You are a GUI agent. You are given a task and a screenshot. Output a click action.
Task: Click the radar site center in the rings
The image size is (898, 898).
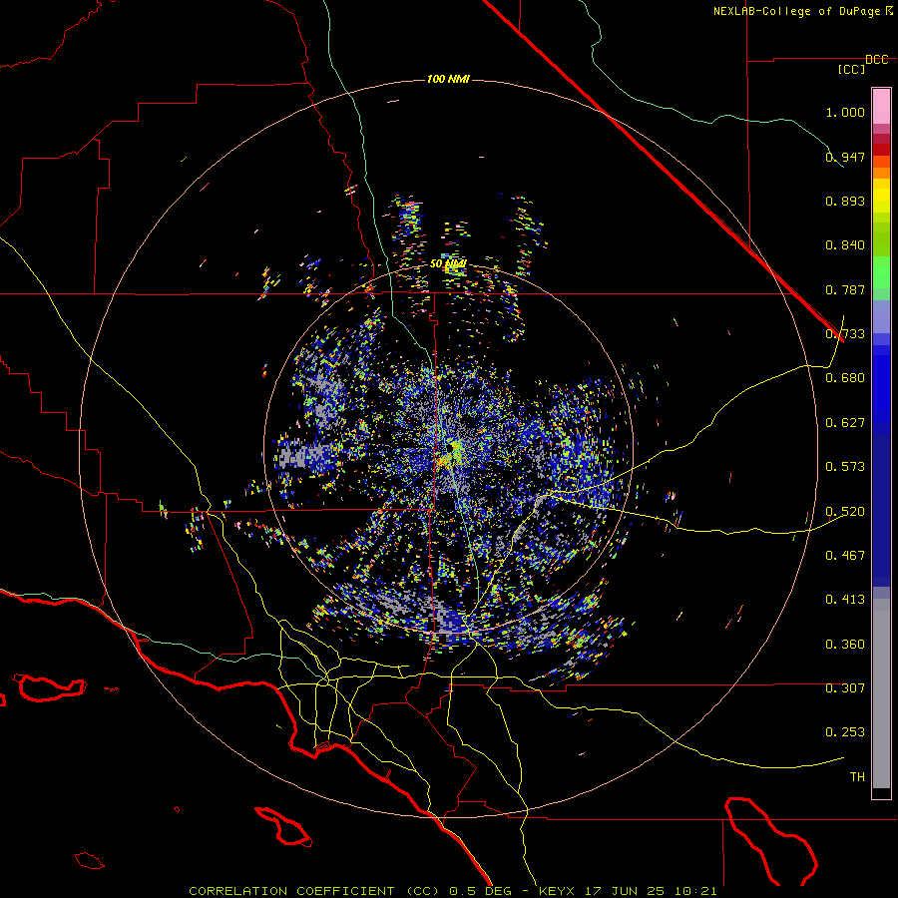pos(448,448)
